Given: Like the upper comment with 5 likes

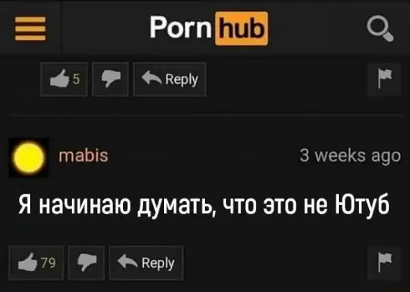Looking at the screenshot, I should coord(64,79).
